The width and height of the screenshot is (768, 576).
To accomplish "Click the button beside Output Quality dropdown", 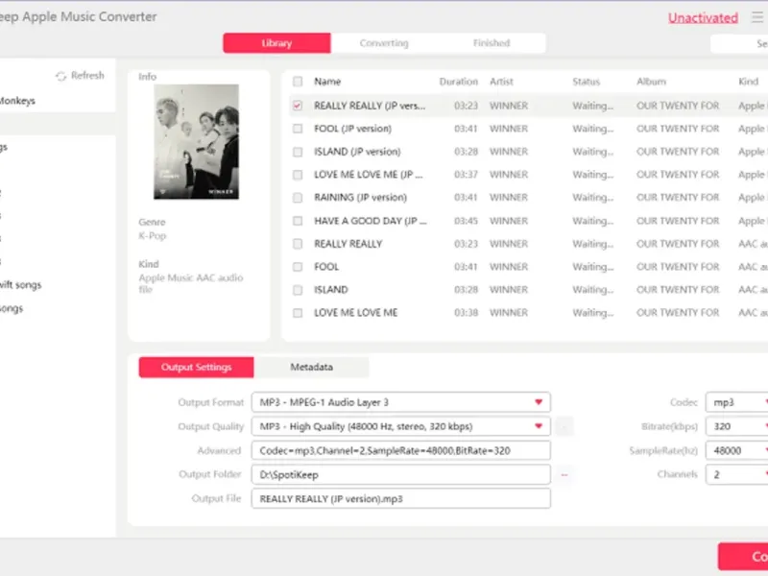I will tap(564, 426).
